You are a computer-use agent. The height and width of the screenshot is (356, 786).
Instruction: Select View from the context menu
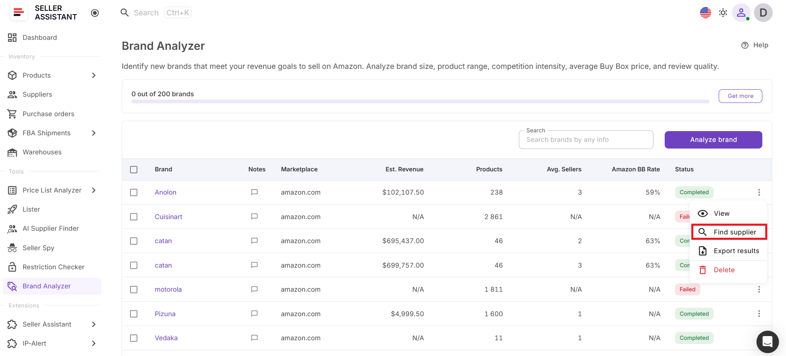tap(728, 213)
